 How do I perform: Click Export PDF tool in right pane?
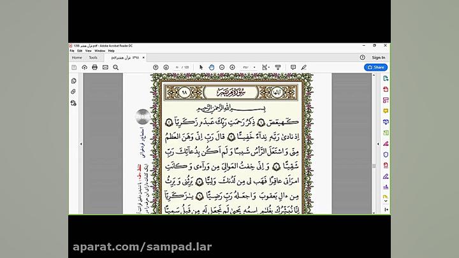386,78
